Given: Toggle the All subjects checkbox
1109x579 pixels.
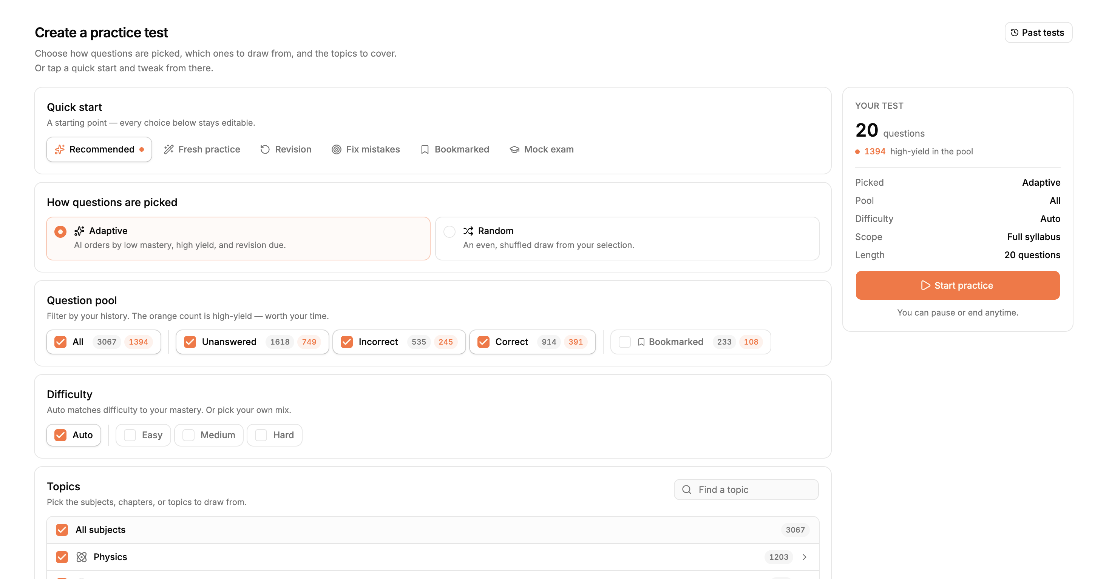Looking at the screenshot, I should coord(62,530).
